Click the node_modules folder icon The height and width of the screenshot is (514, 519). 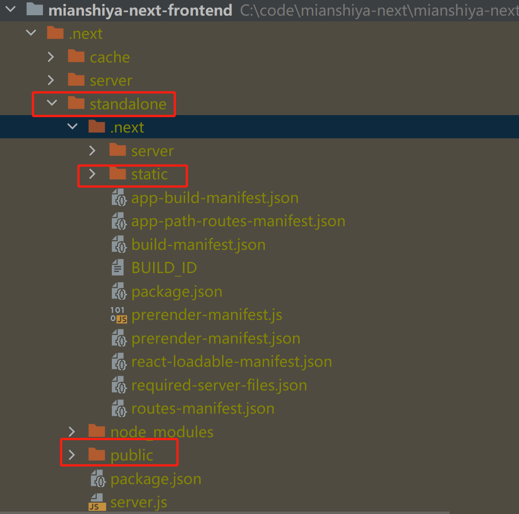point(97,431)
